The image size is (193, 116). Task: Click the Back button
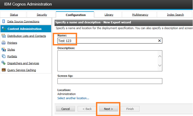click(87, 109)
